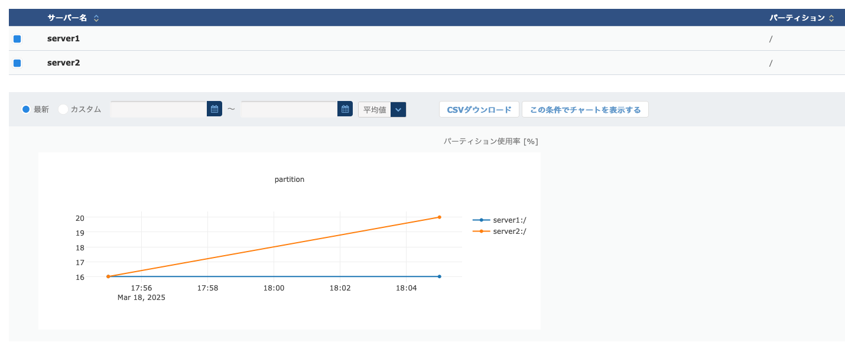Viewport: 845px width, 362px height.
Task: Uncheck the server1 row checkbox
Action: click(17, 39)
